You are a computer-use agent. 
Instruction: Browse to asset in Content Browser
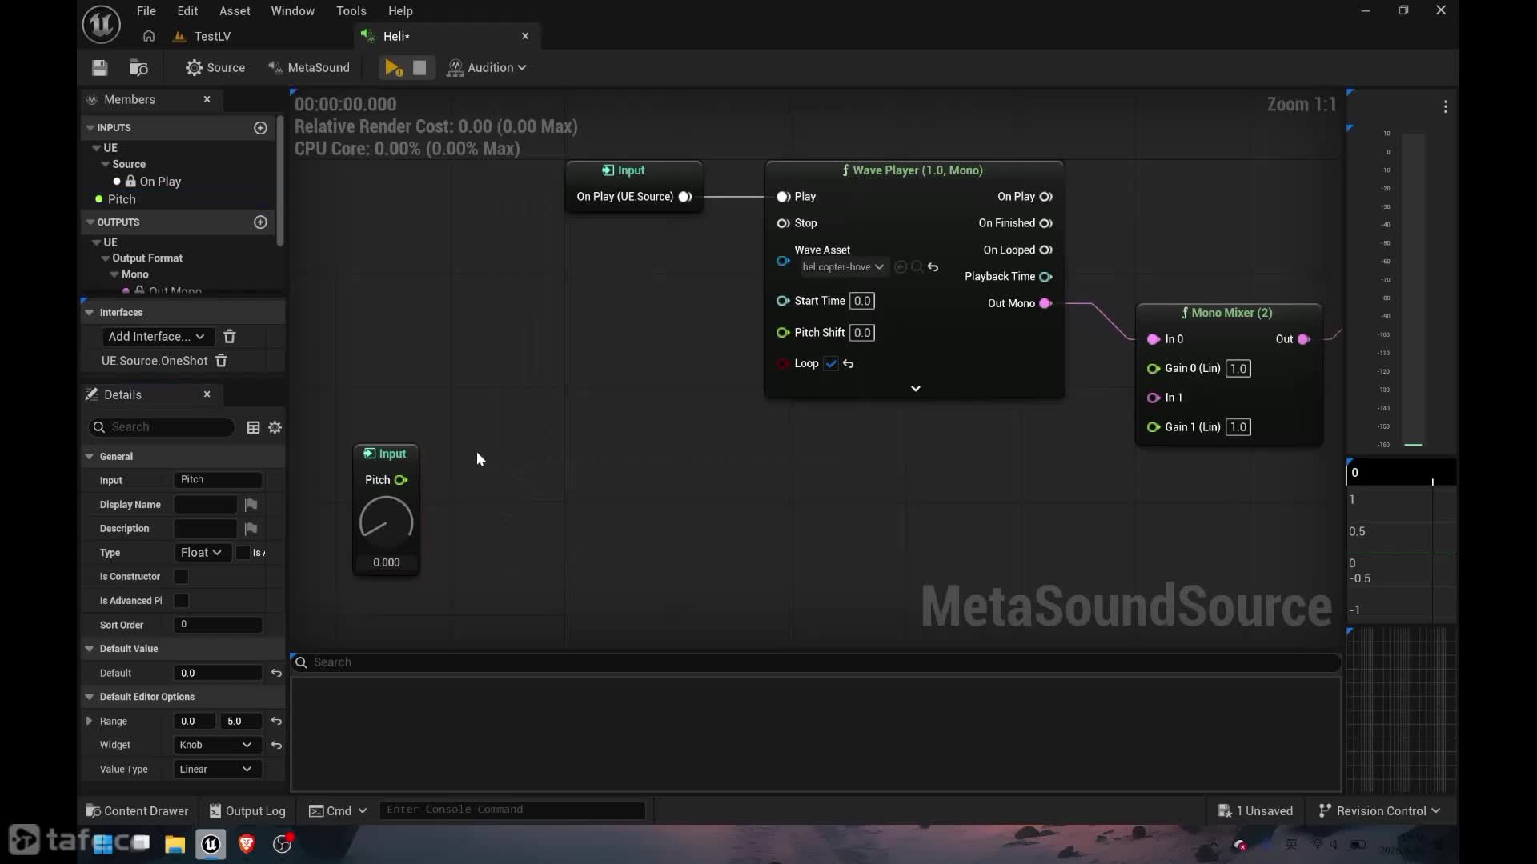138,68
